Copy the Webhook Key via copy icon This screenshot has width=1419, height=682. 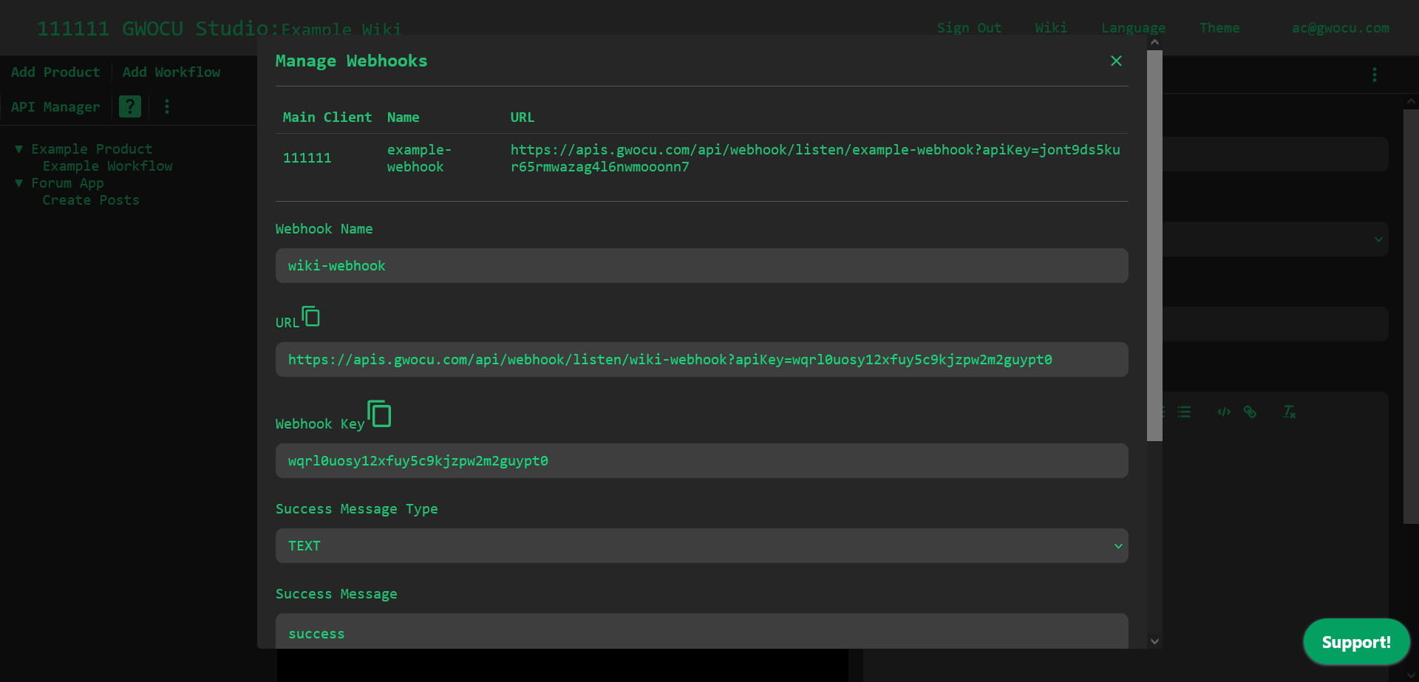tap(379, 414)
